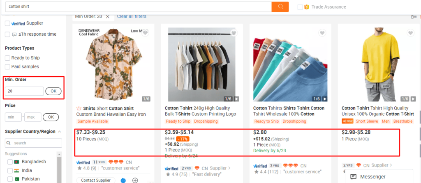Select the Bangladesh country checkbox
The image size is (421, 183).
(10, 162)
